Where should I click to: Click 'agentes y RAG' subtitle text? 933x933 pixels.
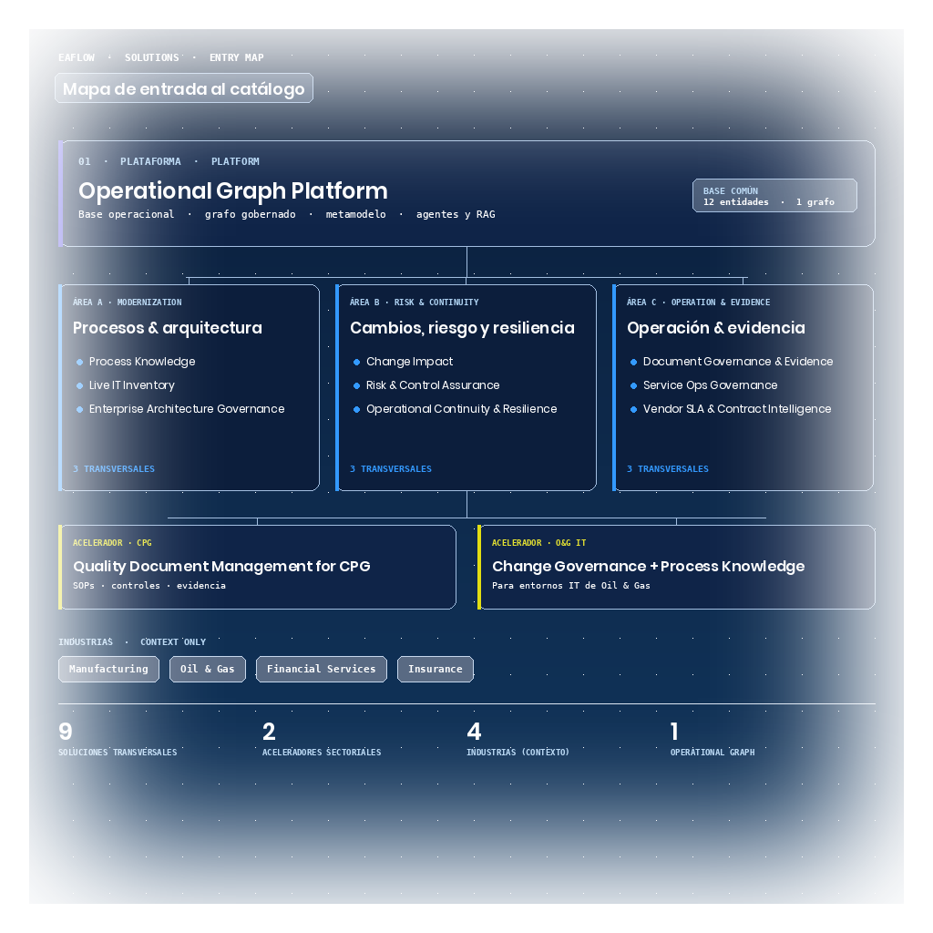tap(456, 214)
